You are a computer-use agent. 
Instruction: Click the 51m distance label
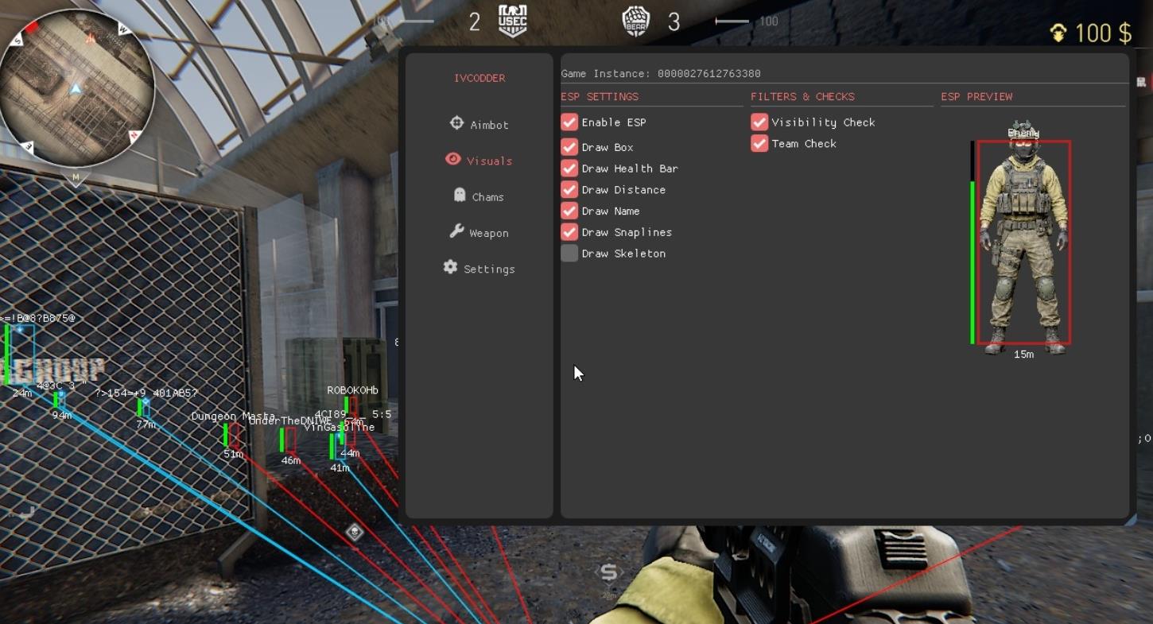[233, 455]
